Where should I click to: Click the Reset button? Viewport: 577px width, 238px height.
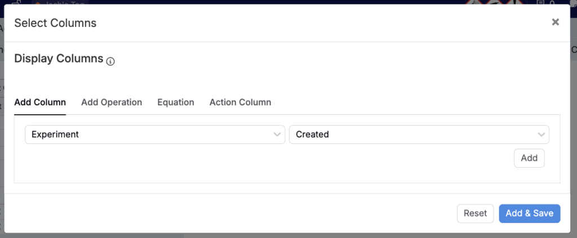point(475,213)
